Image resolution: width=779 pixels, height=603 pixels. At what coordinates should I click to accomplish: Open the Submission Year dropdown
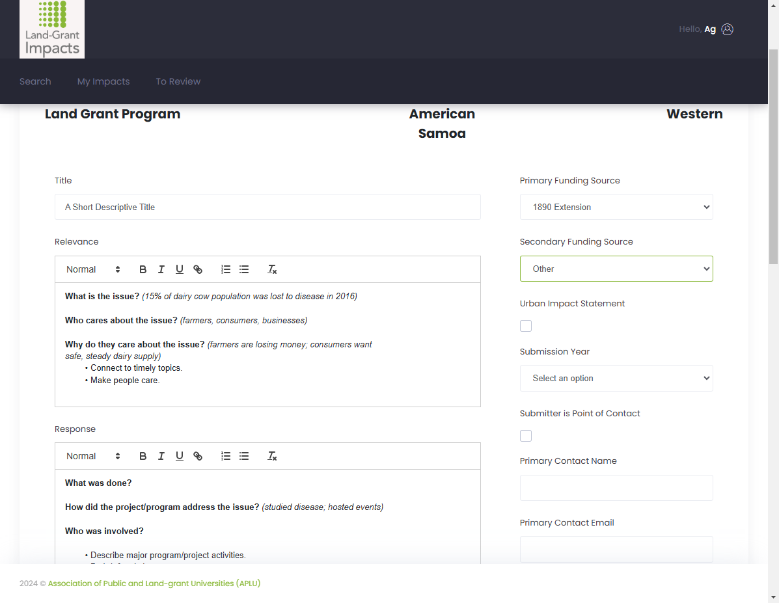click(x=616, y=379)
